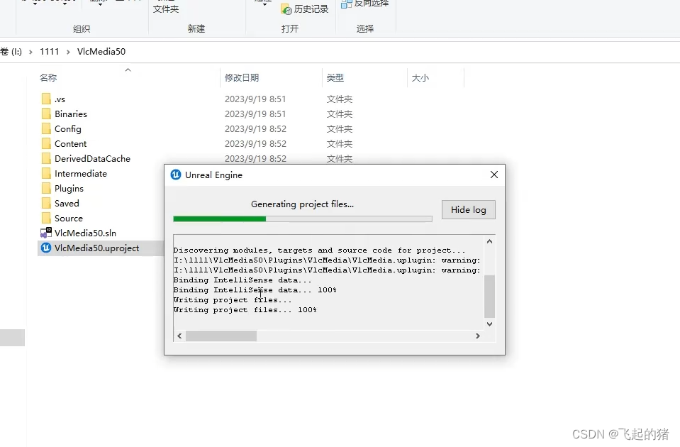
Task: Click the "Generating project files..." status label
Action: coord(302,204)
